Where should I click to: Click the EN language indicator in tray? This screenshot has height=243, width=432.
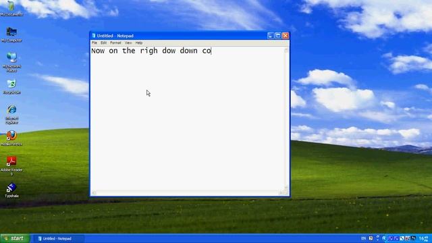pyautogui.click(x=363, y=238)
